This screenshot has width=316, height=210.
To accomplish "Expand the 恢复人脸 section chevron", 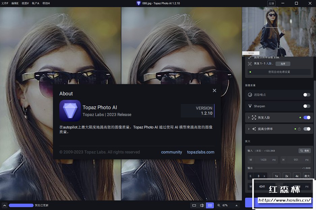I will pos(249,117).
